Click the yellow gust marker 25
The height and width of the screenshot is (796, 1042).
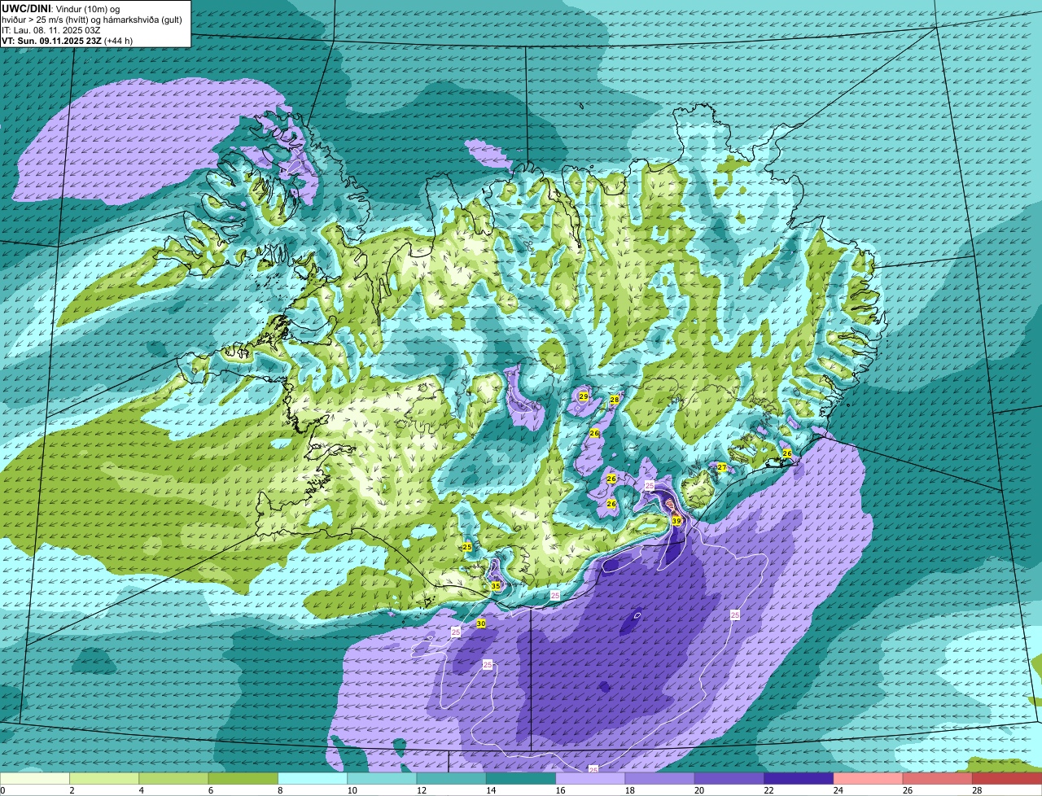tap(467, 546)
